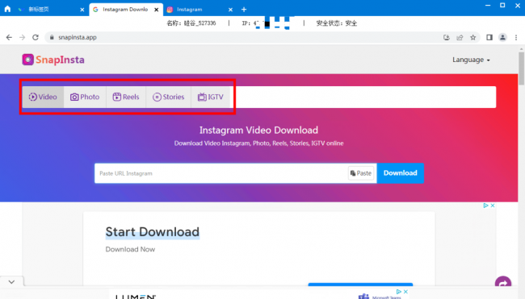Select the Video download tab
The image size is (525, 299).
click(43, 97)
